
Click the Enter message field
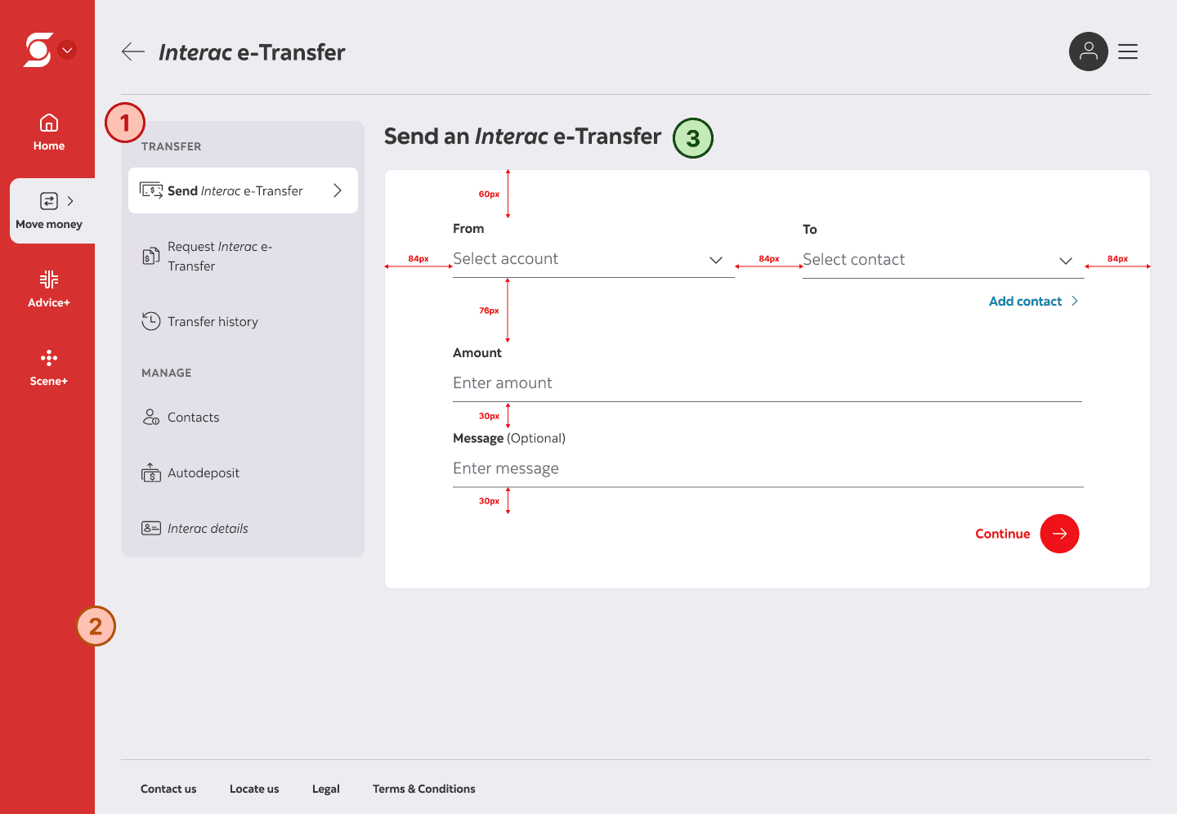[768, 469]
